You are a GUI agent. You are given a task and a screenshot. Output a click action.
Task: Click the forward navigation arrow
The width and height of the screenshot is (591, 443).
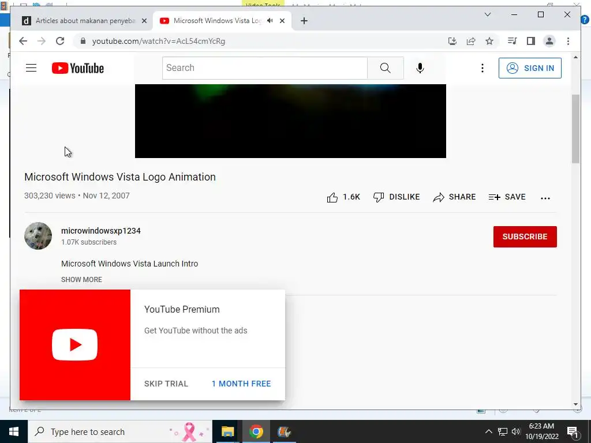coord(42,41)
